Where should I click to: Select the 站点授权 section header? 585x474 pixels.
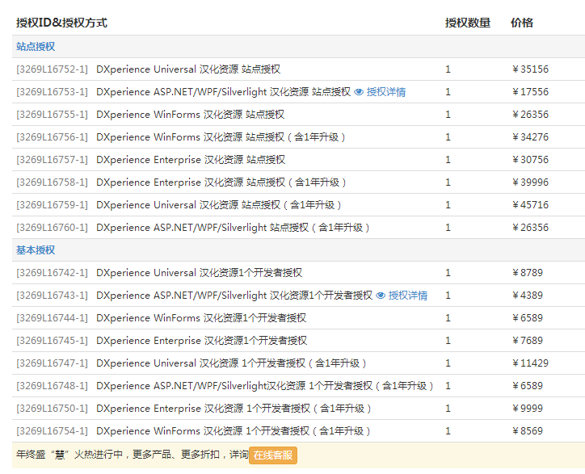coord(36,47)
